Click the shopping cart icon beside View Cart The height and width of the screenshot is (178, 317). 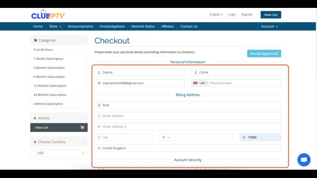click(82, 127)
